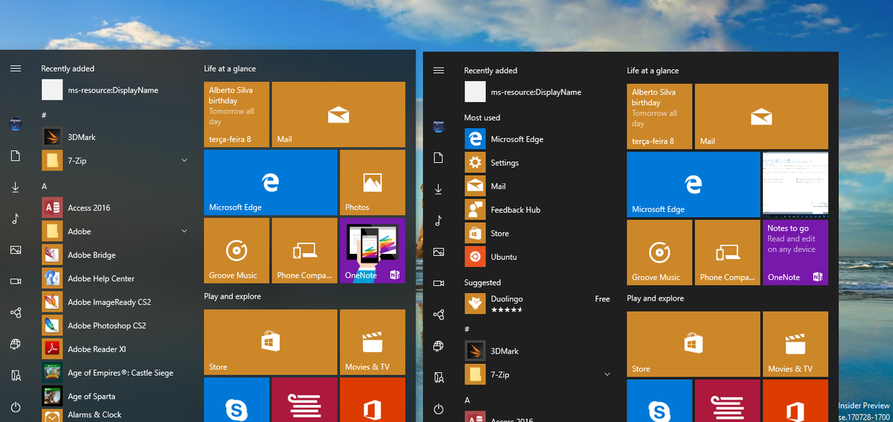Screen dimensions: 893x422
Task: Click the 'Life at a glance' group header, left
Action: pyautogui.click(x=230, y=68)
